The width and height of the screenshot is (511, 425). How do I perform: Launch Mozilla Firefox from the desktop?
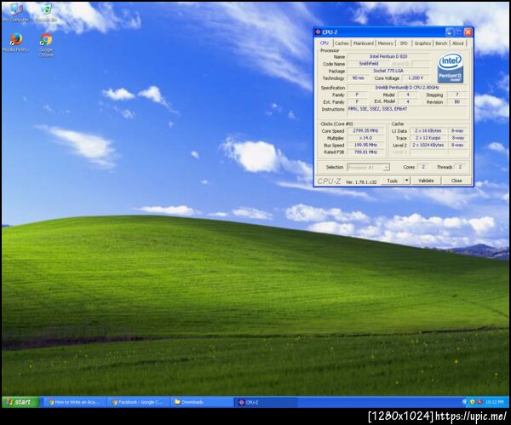[15, 43]
